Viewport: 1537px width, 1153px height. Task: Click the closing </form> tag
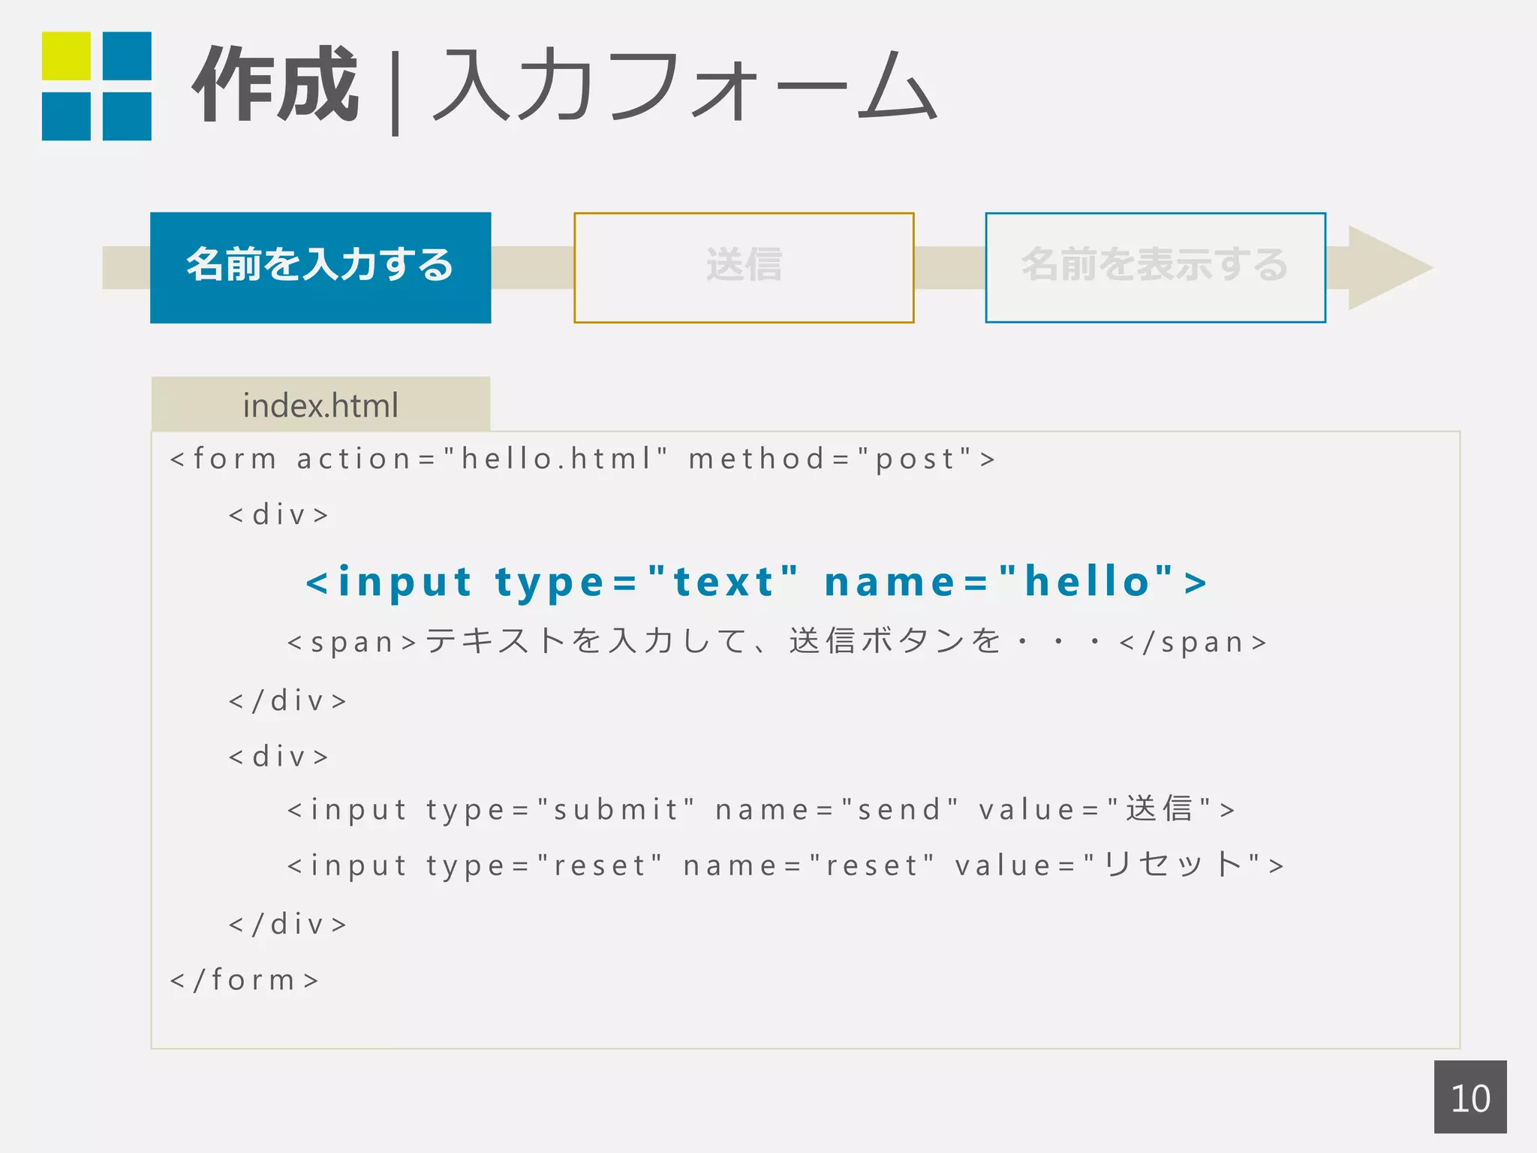point(245,980)
